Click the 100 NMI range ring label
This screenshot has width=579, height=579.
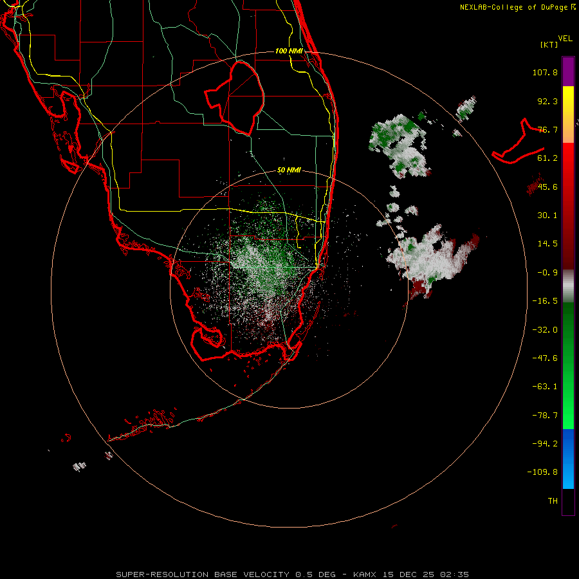pyautogui.click(x=289, y=51)
